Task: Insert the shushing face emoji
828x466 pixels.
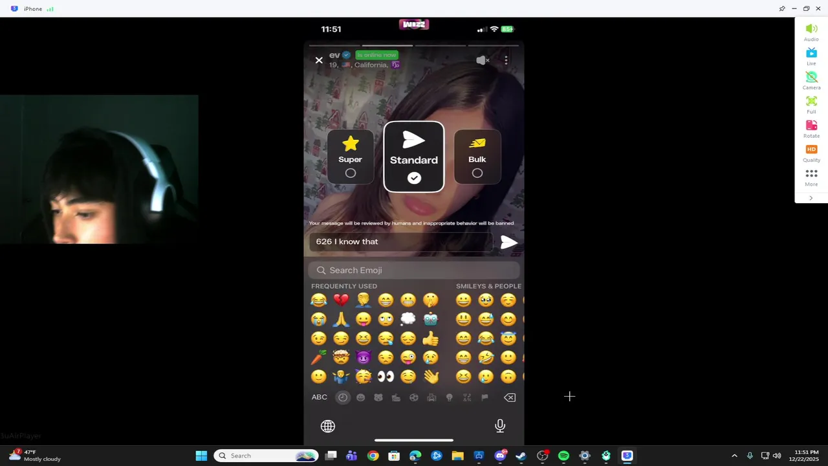Action: click(x=430, y=300)
